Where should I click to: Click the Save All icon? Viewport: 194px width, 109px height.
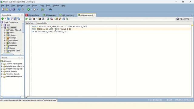click(14, 9)
